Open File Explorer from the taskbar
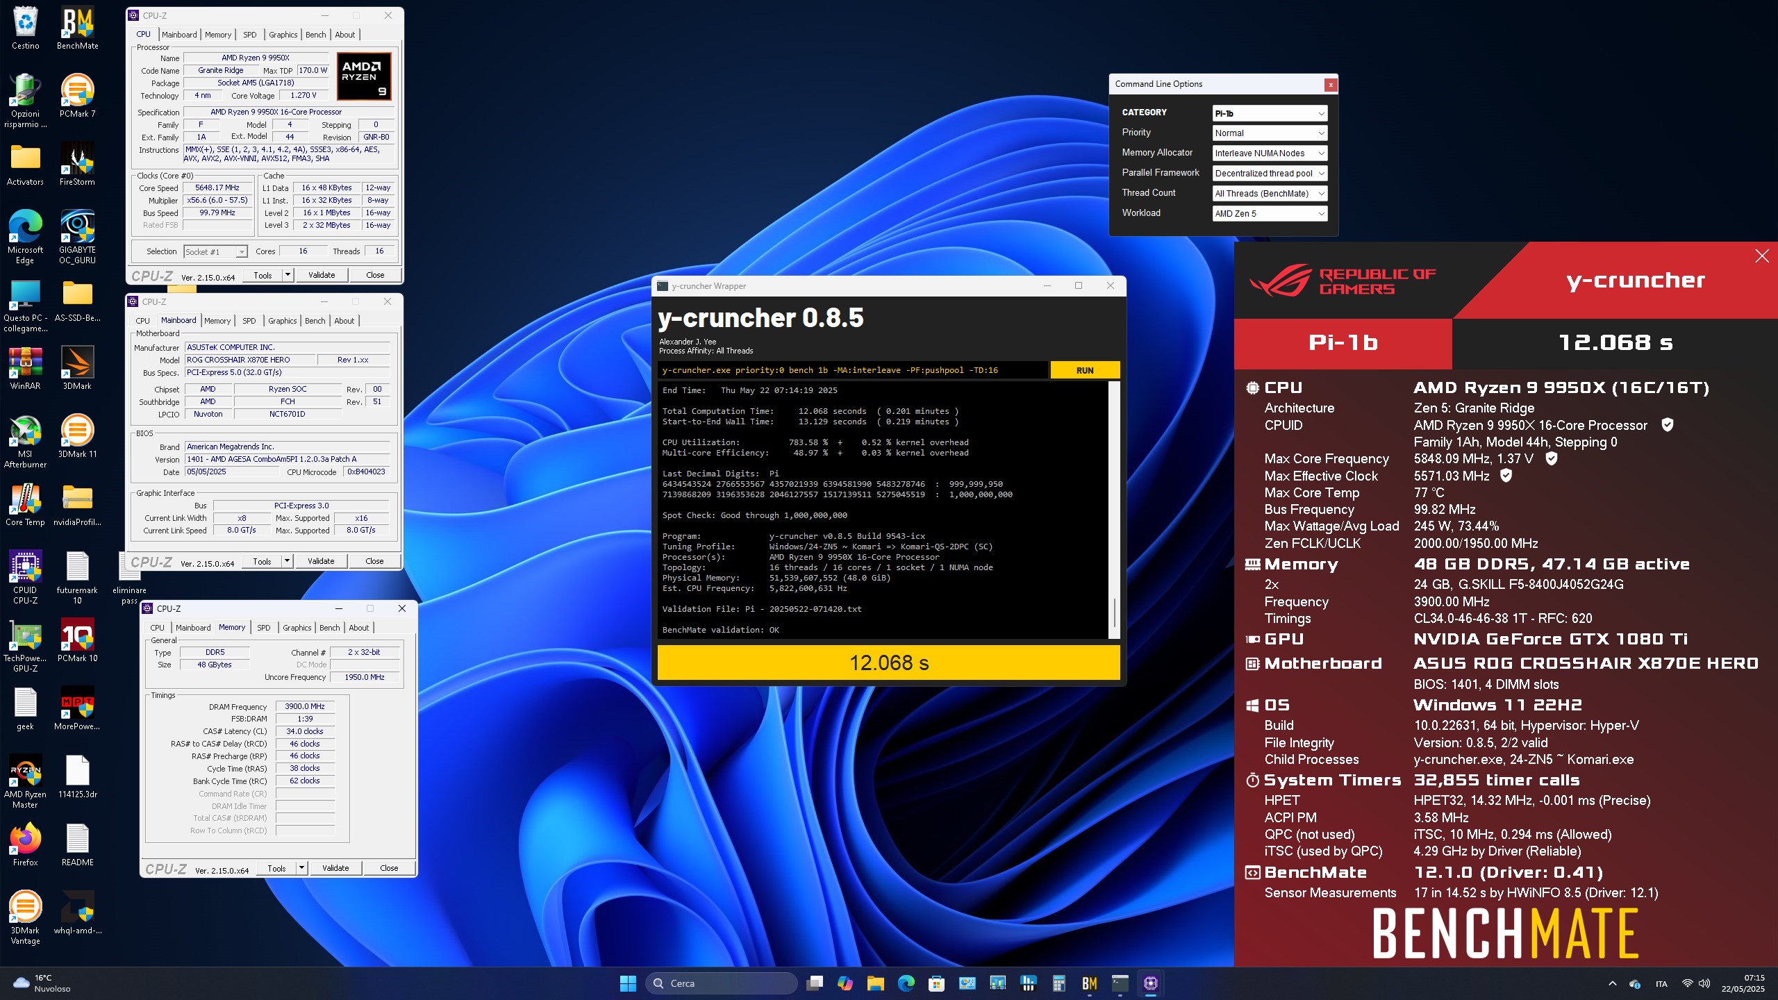Image resolution: width=1778 pixels, height=1000 pixels. 875,983
